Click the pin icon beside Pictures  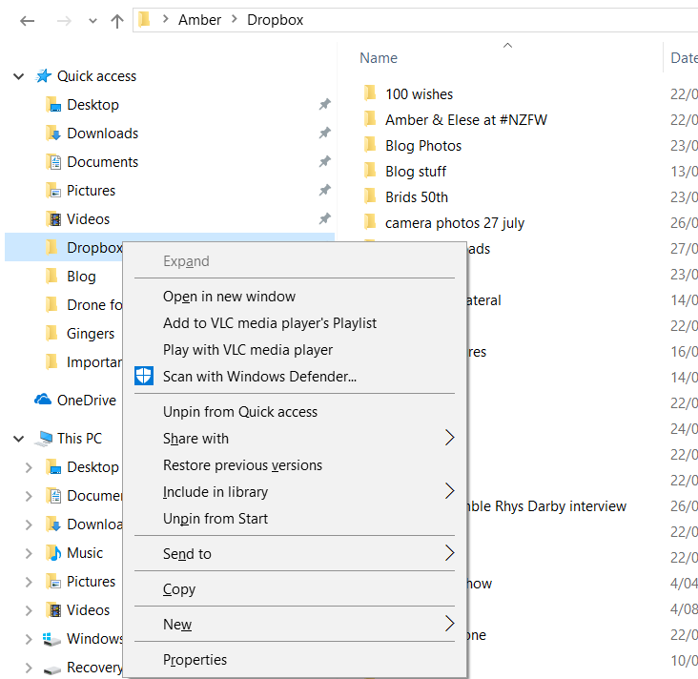tap(324, 190)
